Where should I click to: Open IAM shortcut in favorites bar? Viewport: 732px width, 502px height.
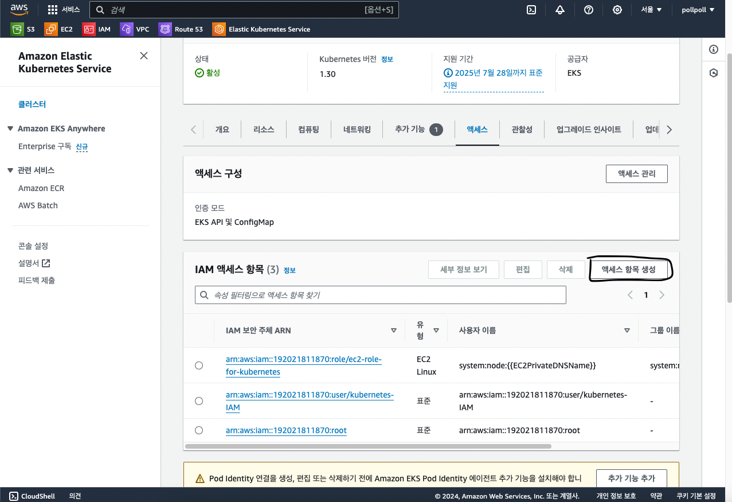[x=97, y=29]
